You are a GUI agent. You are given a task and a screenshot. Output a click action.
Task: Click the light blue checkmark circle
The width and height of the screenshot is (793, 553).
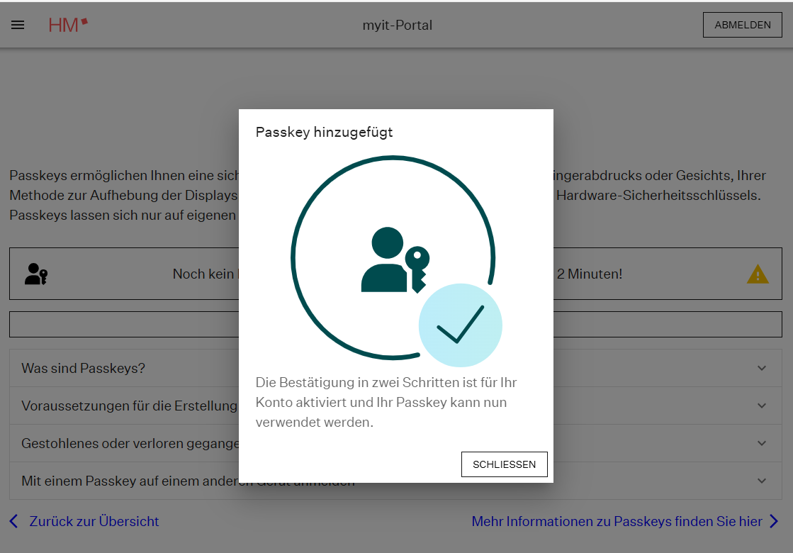[460, 325]
